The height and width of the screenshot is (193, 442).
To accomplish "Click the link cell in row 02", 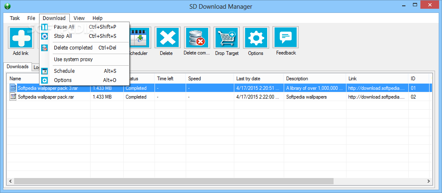I will coord(377,97).
